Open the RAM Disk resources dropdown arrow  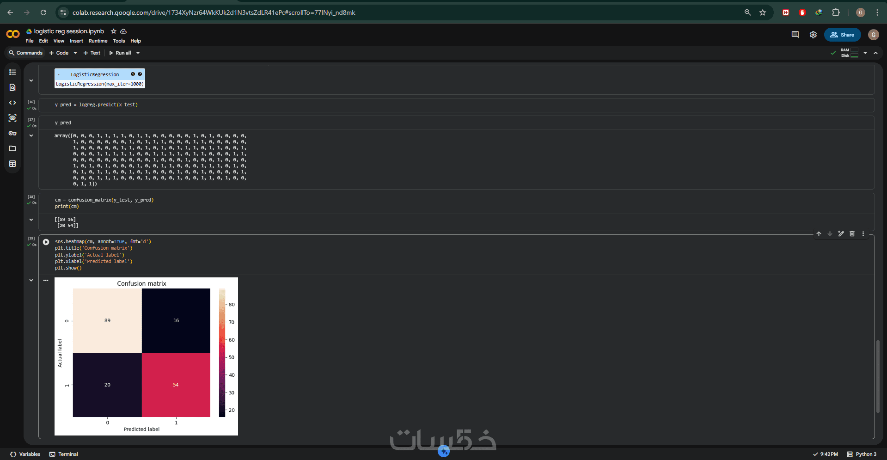(x=865, y=53)
